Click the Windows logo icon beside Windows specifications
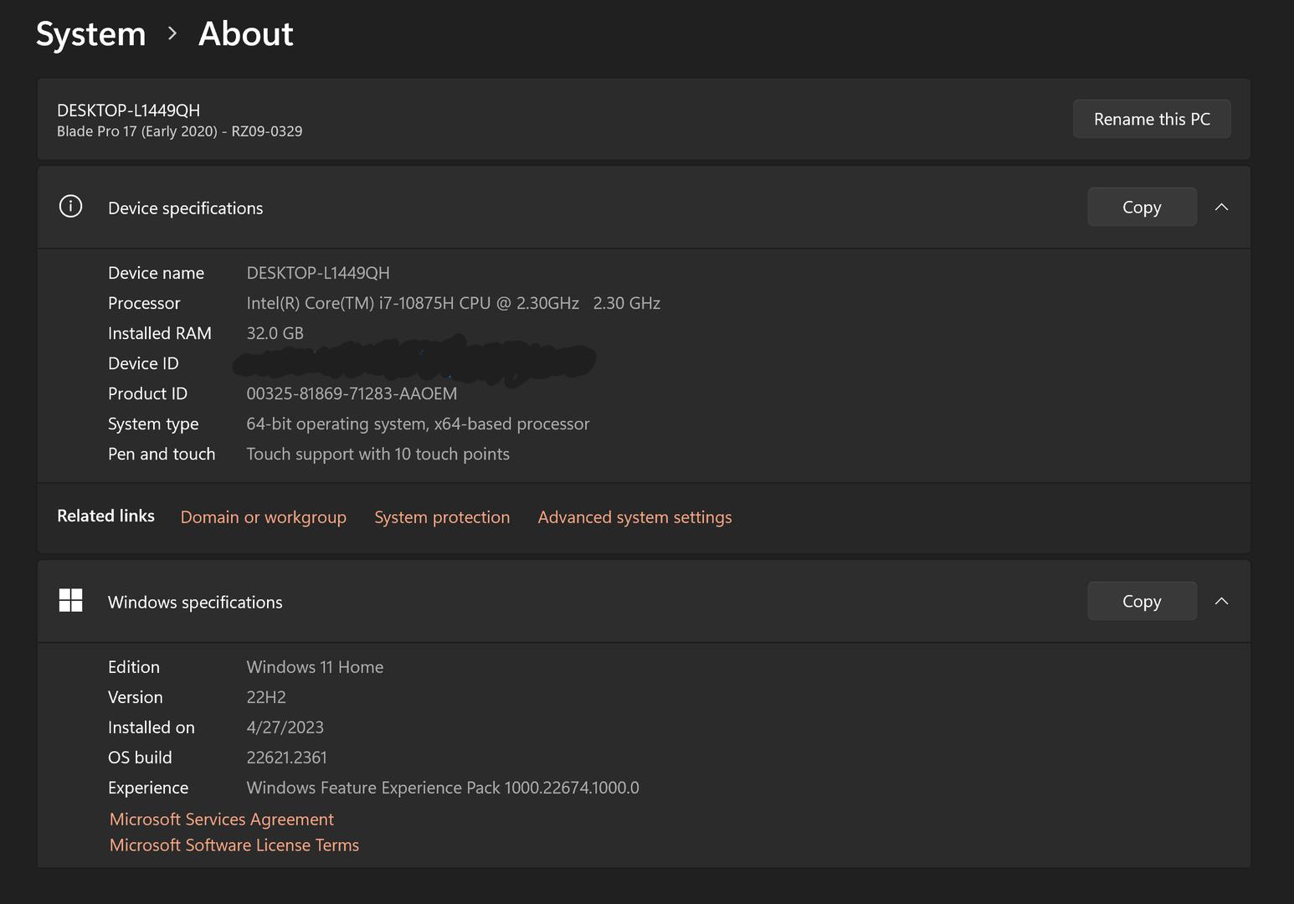Image resolution: width=1294 pixels, height=904 pixels. click(70, 600)
